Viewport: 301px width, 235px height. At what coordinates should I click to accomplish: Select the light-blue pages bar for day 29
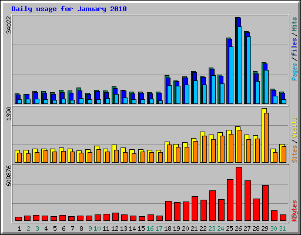pos(266,87)
